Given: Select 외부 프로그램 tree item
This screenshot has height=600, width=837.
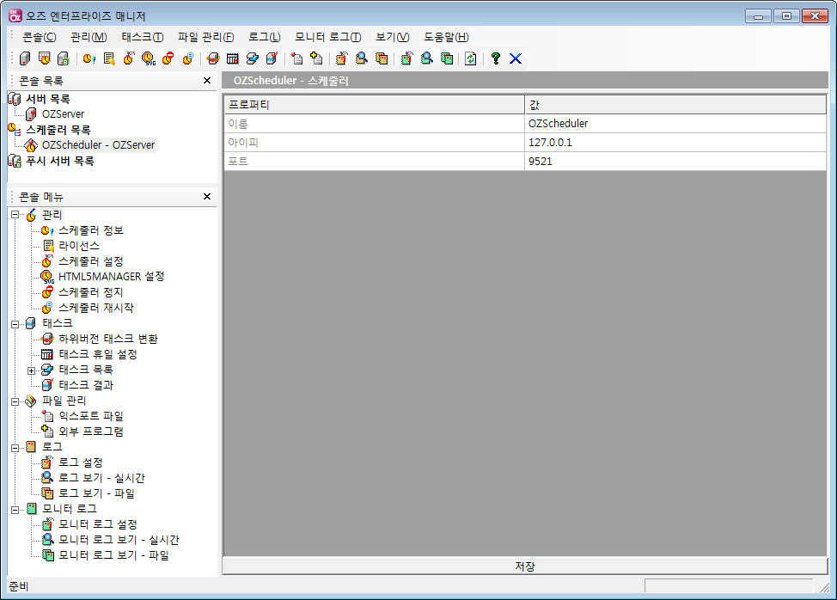Looking at the screenshot, I should pos(91,432).
